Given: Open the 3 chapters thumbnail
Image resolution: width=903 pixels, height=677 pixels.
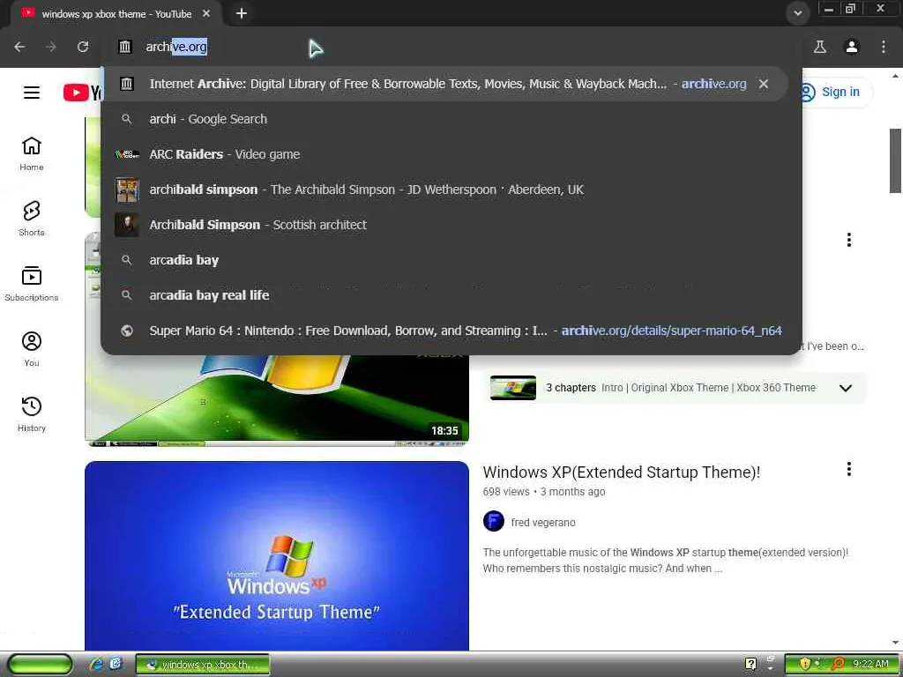Looking at the screenshot, I should 513,388.
